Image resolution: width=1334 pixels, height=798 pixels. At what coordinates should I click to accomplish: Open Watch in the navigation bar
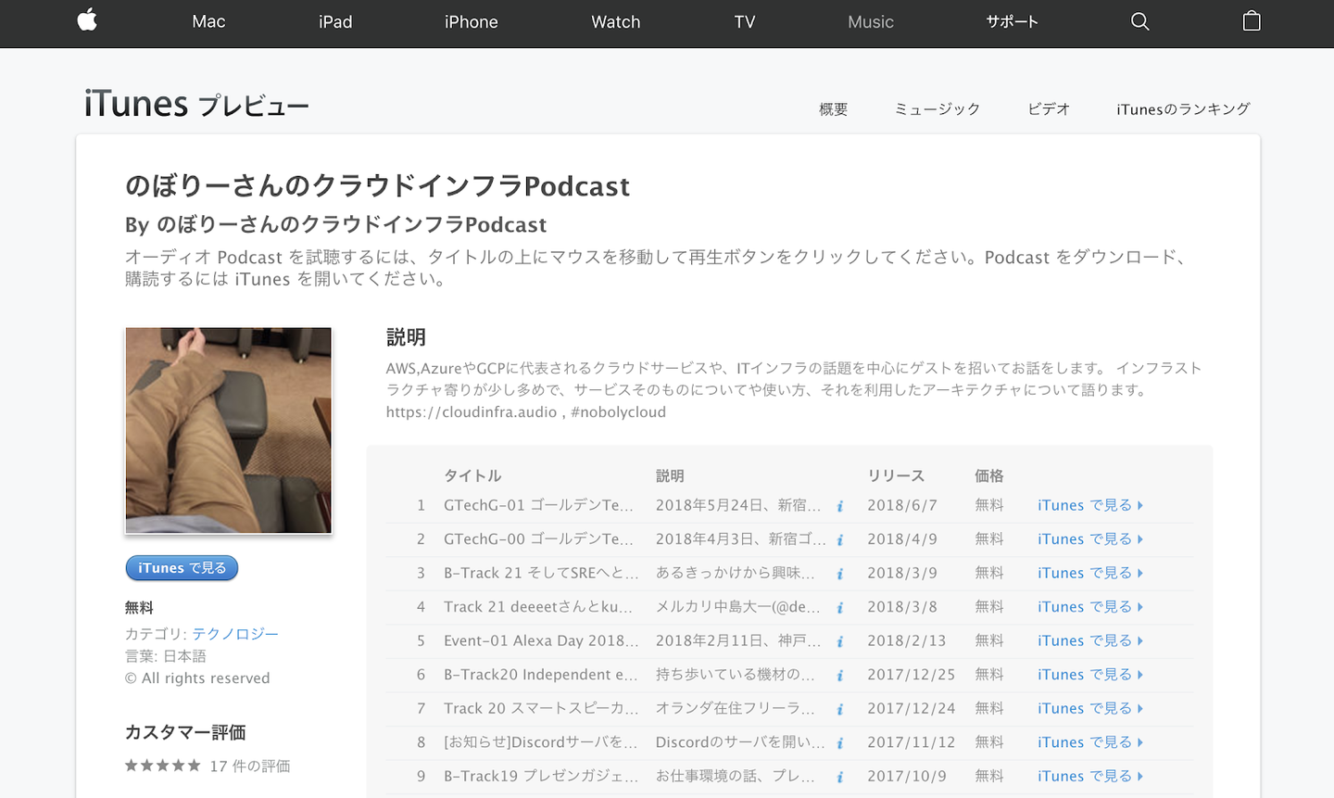pyautogui.click(x=616, y=21)
